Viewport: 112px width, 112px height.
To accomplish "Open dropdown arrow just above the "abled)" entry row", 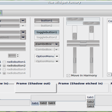I will (x=23, y=32).
